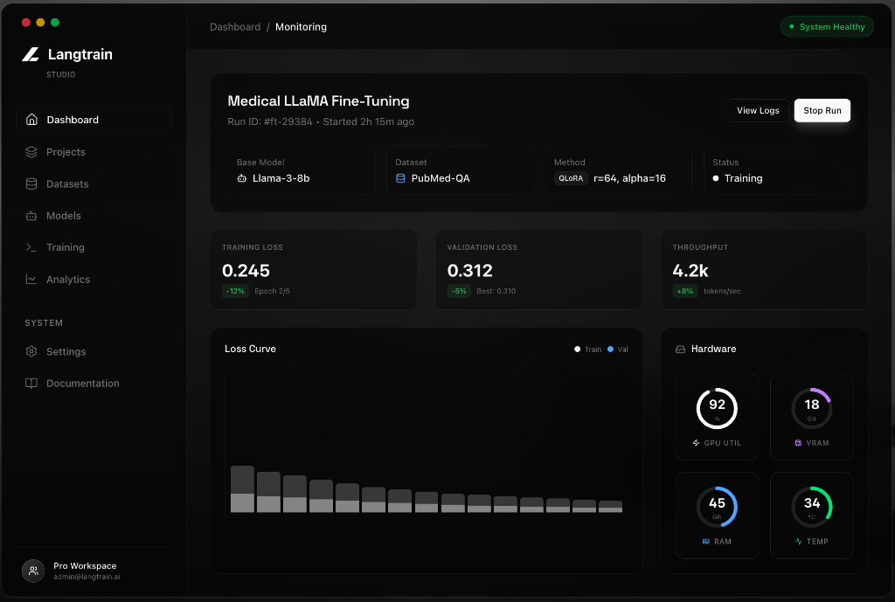The height and width of the screenshot is (602, 895).
Task: Click the Langtrain logo icon
Action: click(x=31, y=54)
